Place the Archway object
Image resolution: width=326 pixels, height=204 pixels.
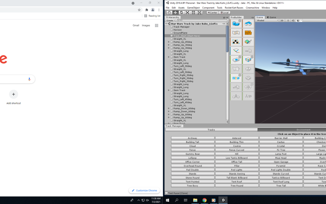(193, 138)
